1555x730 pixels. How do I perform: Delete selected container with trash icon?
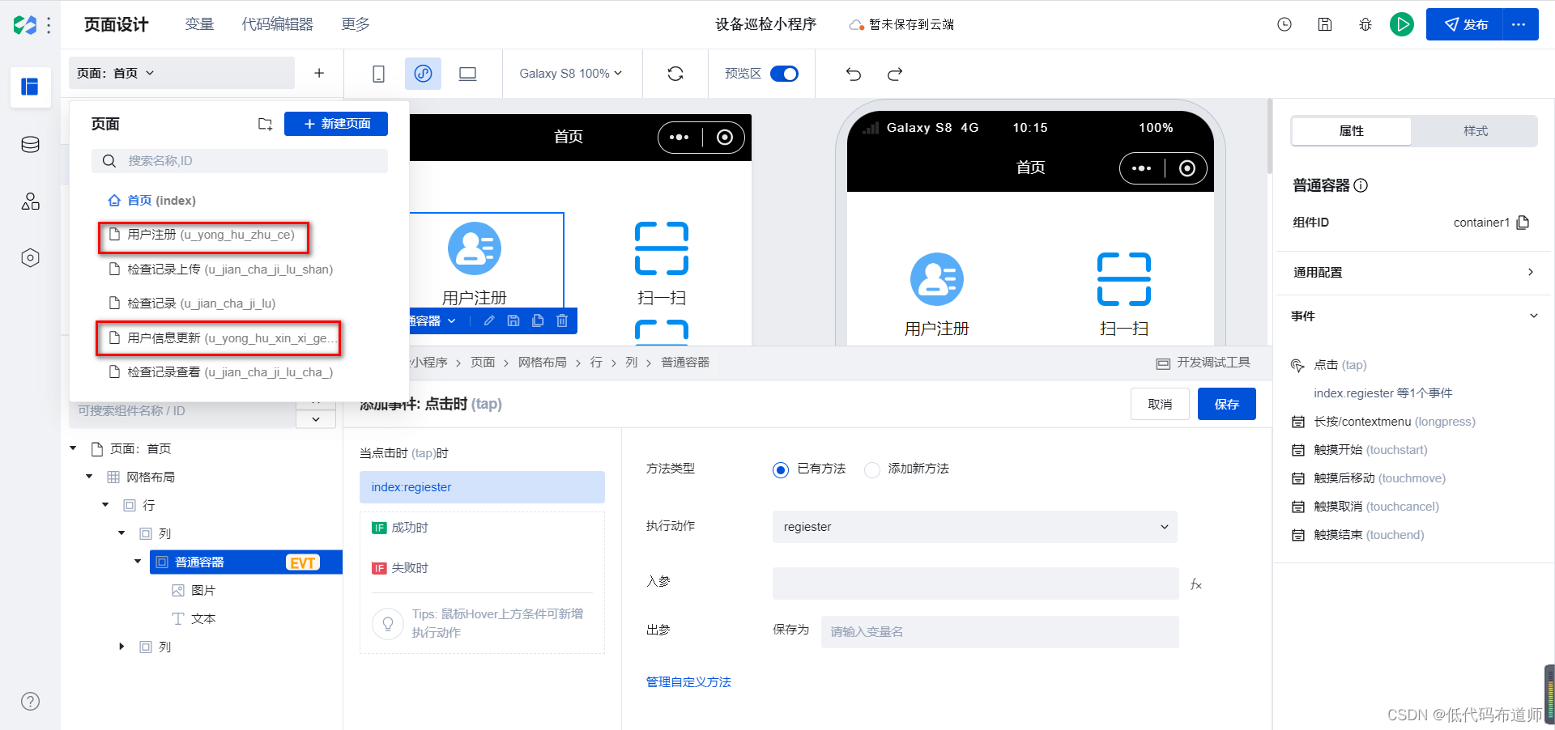[562, 321]
